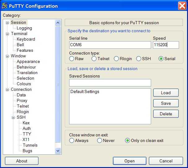Click the Saved Sessions name field
Viewport: 188px width, 168px height.
coord(110,83)
